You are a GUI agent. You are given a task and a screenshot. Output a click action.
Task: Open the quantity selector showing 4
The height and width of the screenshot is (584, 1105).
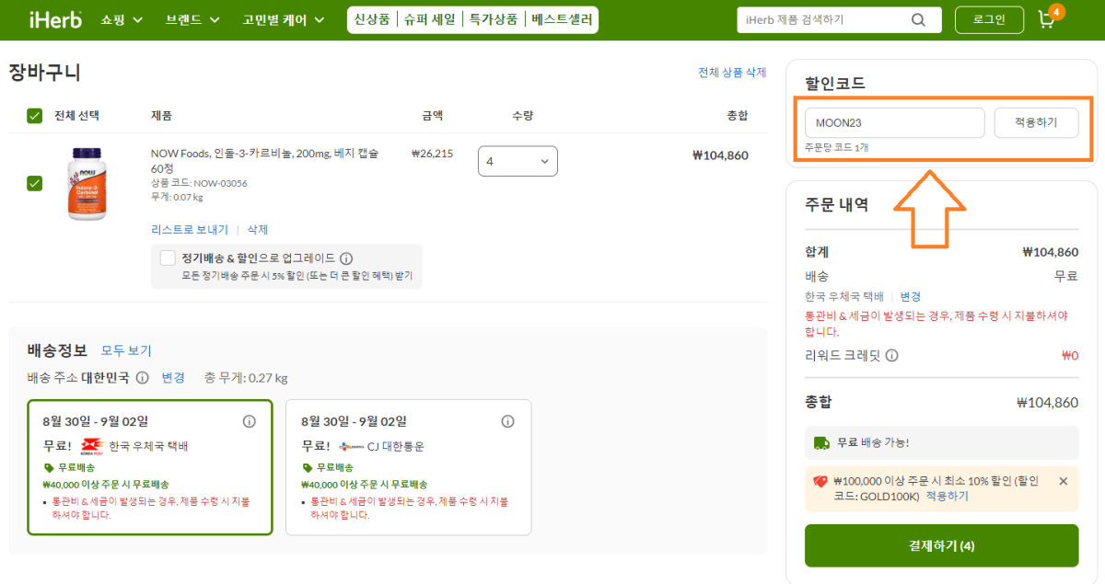(x=518, y=160)
